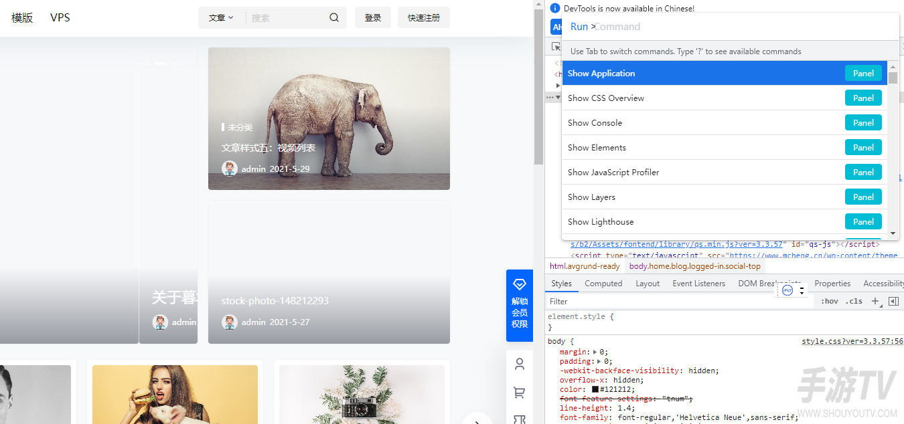This screenshot has width=904, height=424.
Task: Select the Show Layers command
Action: (x=725, y=197)
